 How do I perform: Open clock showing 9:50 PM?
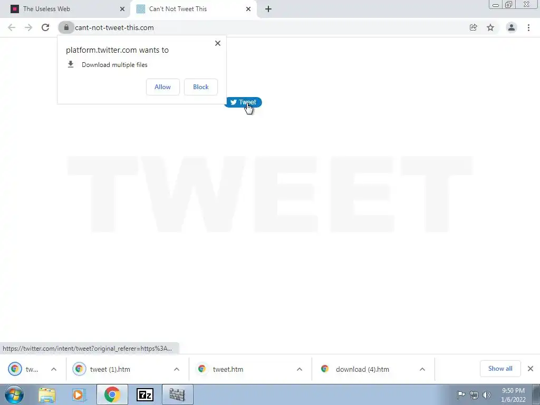pos(513,395)
